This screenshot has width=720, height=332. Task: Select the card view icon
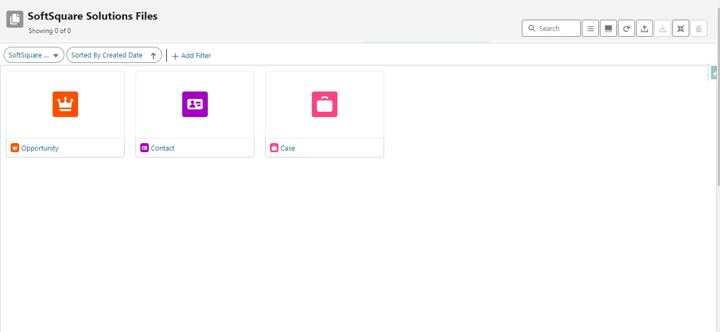pyautogui.click(x=608, y=28)
